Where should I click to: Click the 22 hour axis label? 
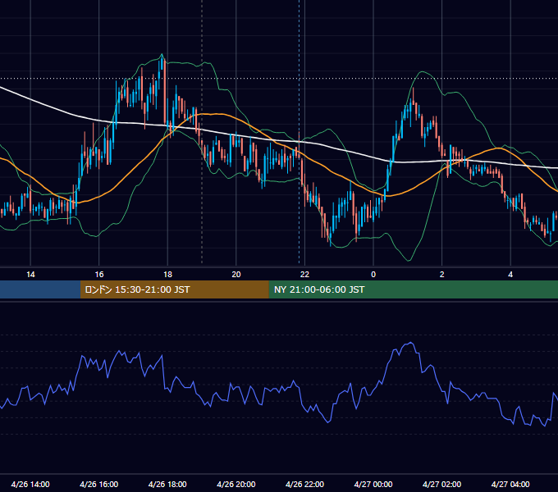304,275
